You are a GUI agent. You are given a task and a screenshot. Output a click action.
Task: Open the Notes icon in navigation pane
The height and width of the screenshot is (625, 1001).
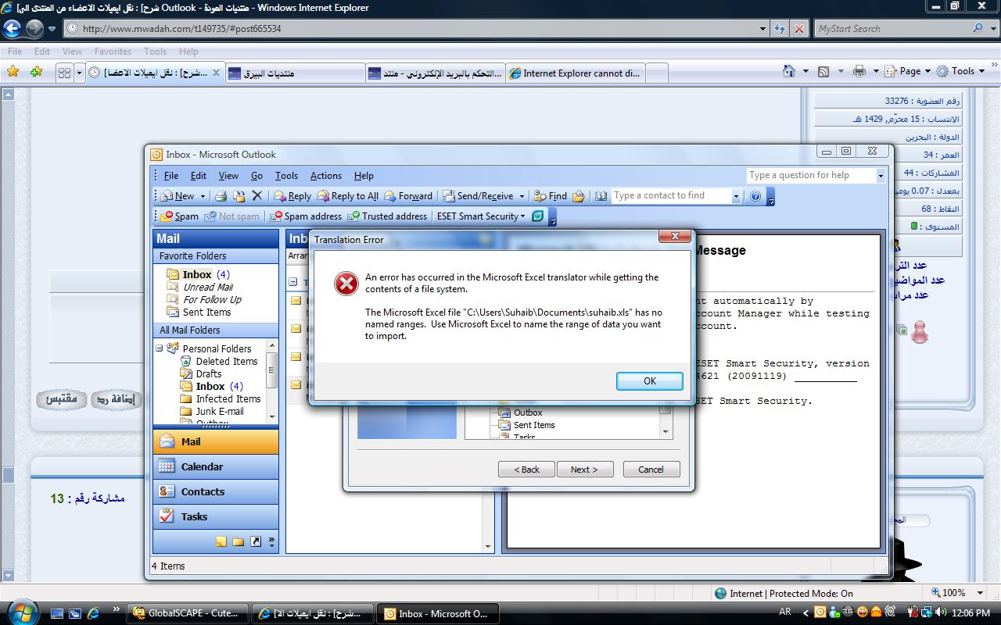click(x=221, y=541)
